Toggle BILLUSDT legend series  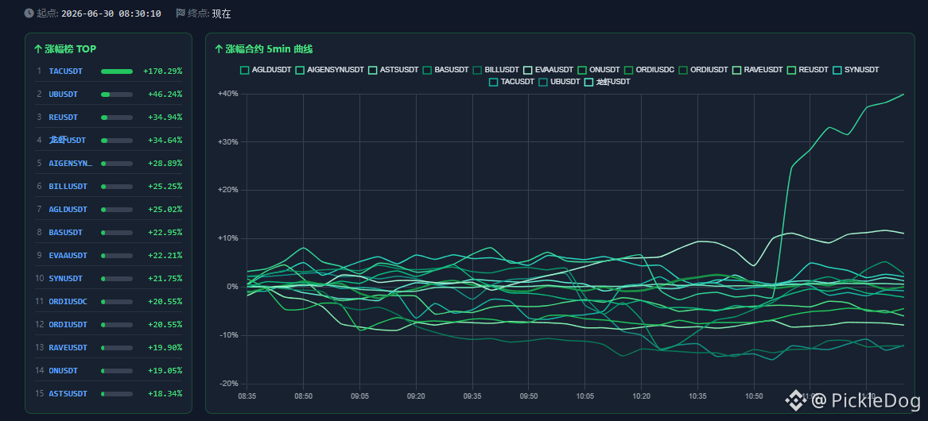click(496, 70)
